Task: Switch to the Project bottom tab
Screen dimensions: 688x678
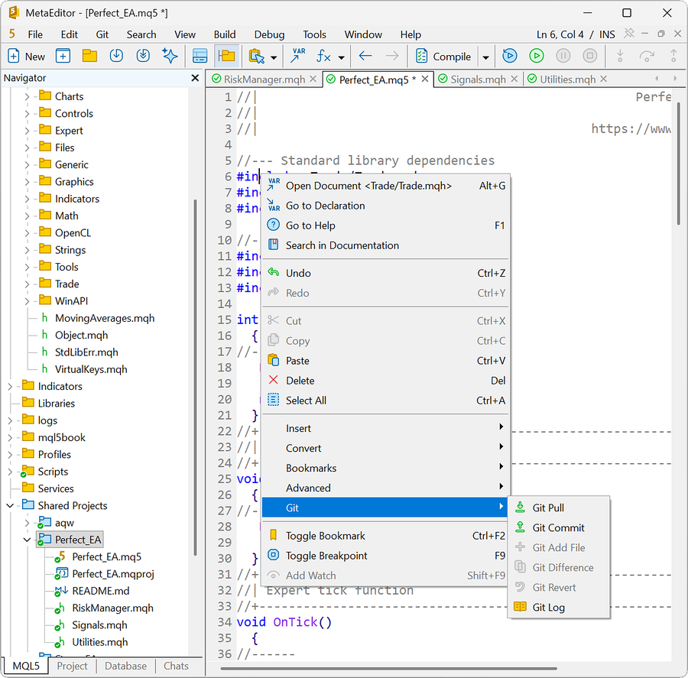Action: pos(72,666)
